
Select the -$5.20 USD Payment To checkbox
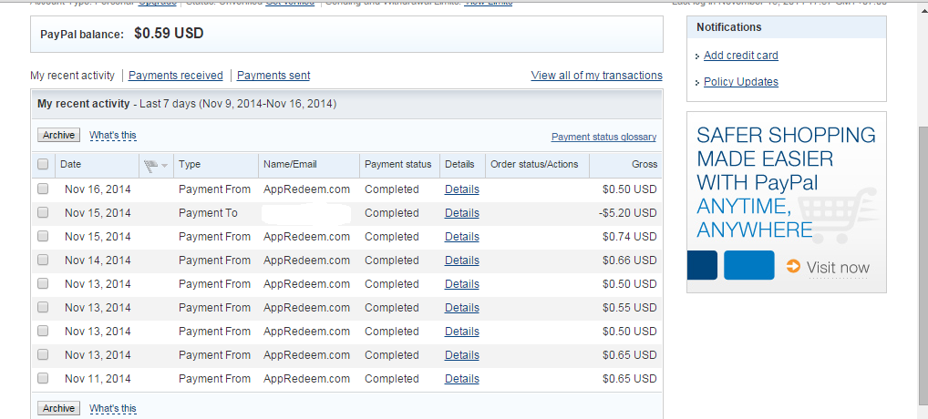(x=43, y=213)
